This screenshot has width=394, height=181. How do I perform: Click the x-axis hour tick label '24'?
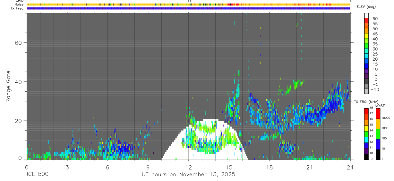click(x=350, y=167)
